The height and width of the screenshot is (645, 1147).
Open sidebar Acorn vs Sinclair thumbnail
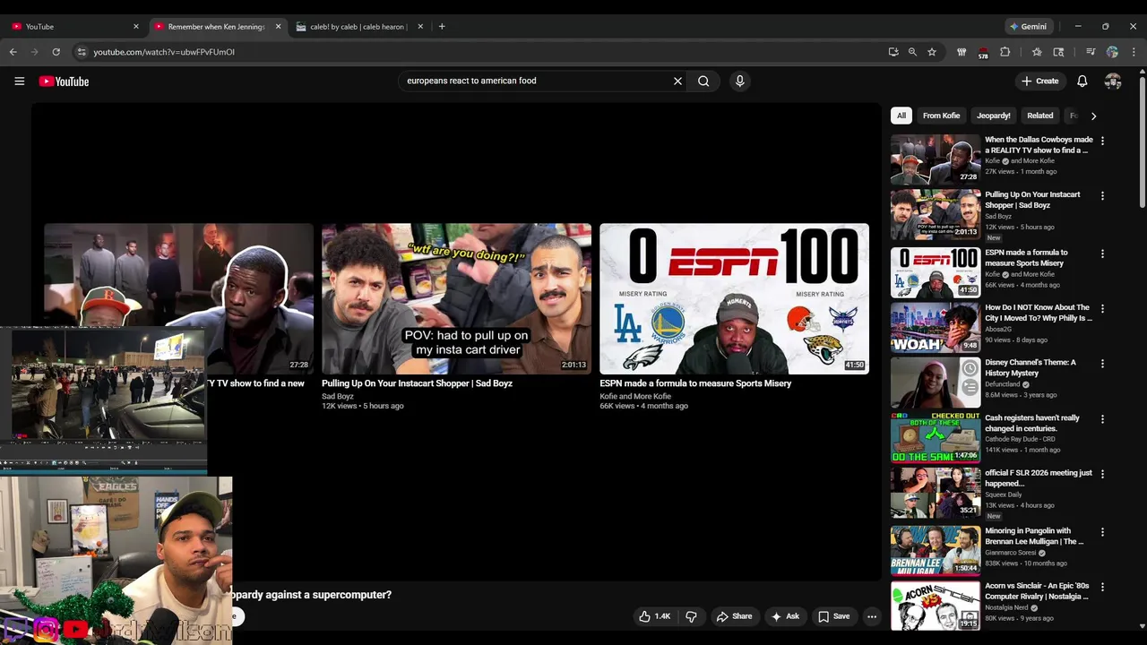936,605
